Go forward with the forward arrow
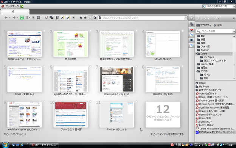Screen dimensions: 236x148 click(x=14, y=18)
